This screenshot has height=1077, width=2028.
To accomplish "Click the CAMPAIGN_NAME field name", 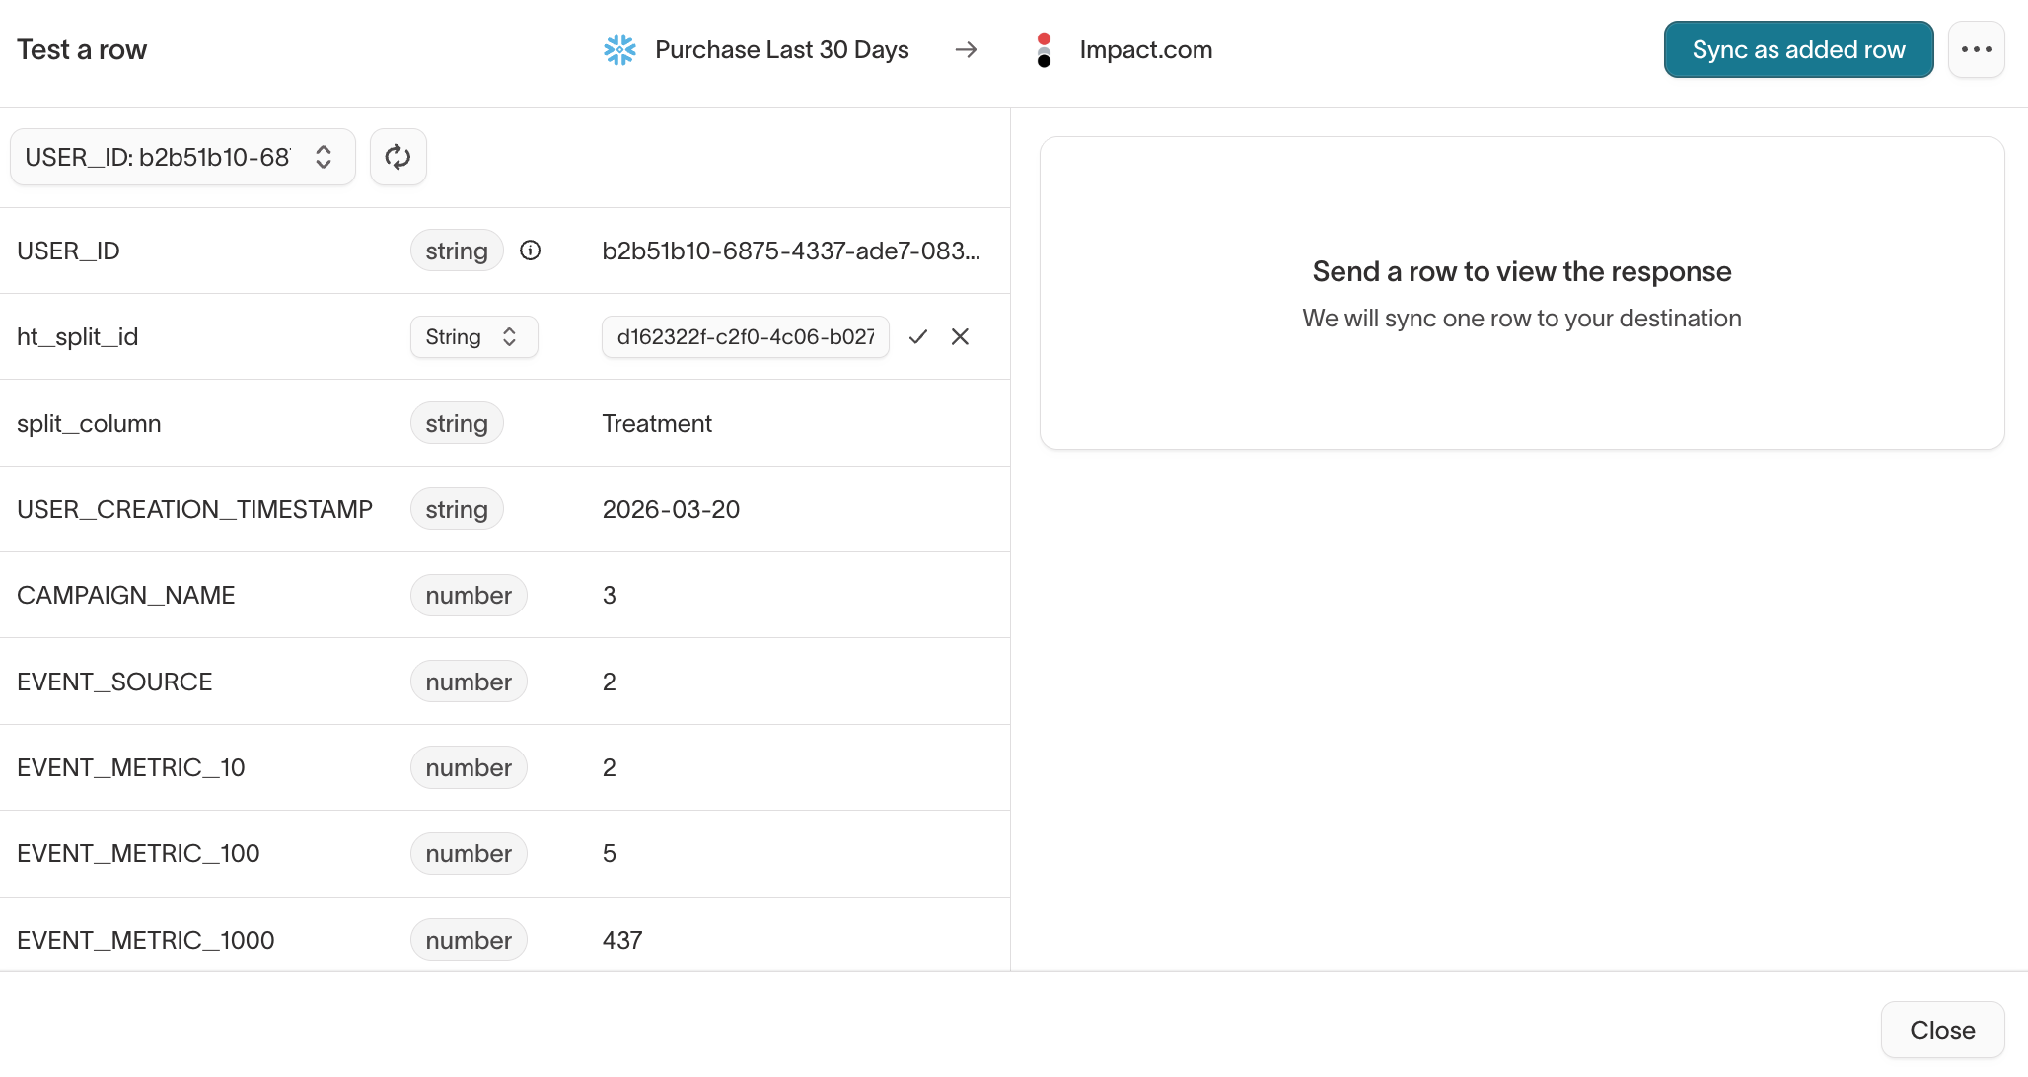I will click(x=125, y=595).
